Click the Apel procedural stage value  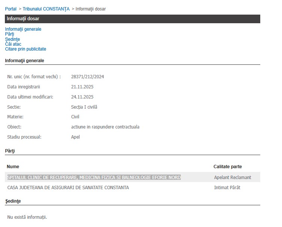coord(75,137)
